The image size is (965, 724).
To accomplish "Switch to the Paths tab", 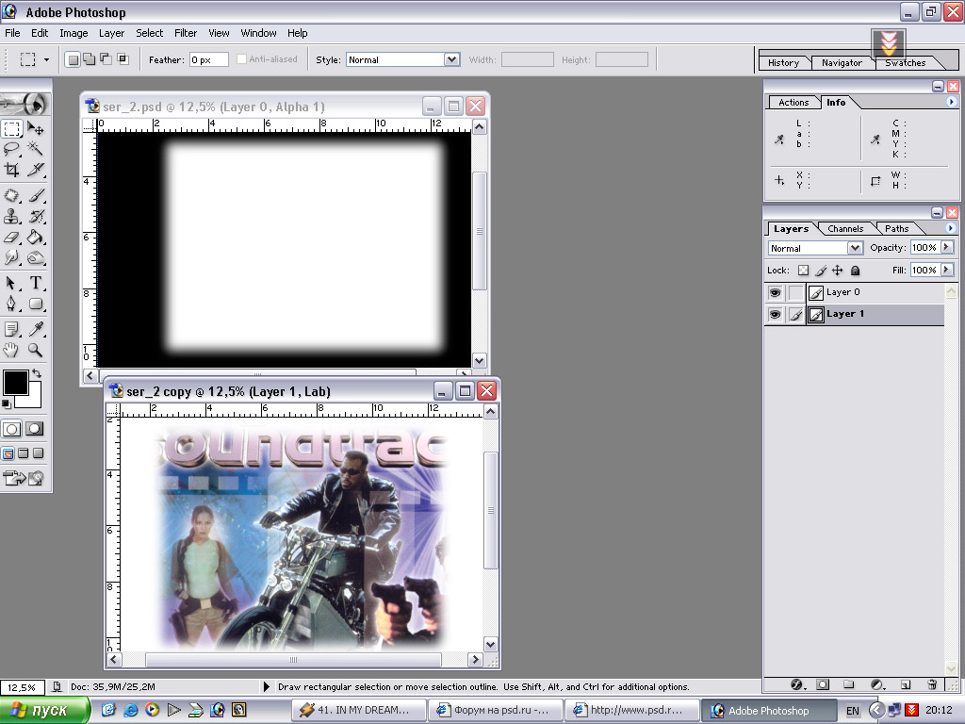I will pyautogui.click(x=897, y=228).
